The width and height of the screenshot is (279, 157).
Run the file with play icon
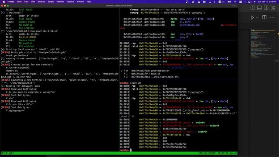coord(252,17)
